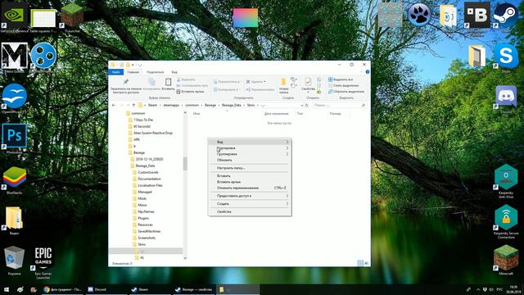Select the CustomLevels folder in tree
Viewport: 524px width, 295px height.
pyautogui.click(x=148, y=173)
